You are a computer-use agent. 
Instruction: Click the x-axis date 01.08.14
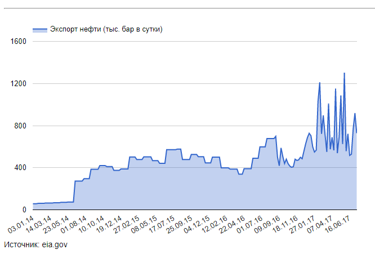[73, 224]
